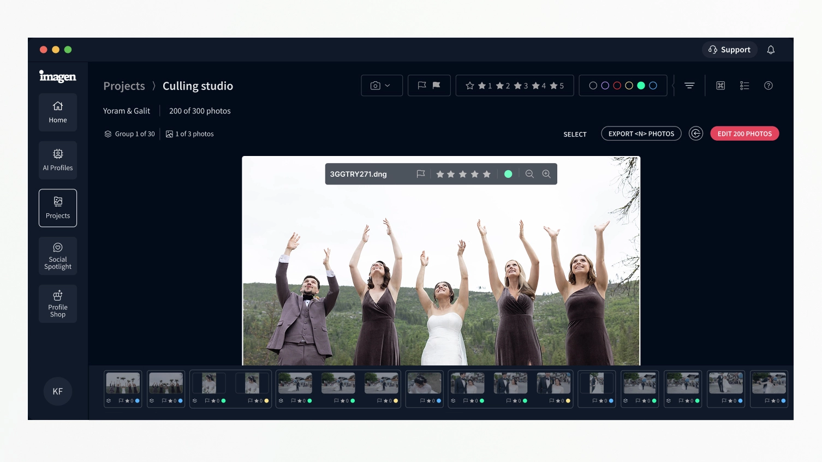Click the macOS green fullscreen button
822x462 pixels.
click(68, 50)
